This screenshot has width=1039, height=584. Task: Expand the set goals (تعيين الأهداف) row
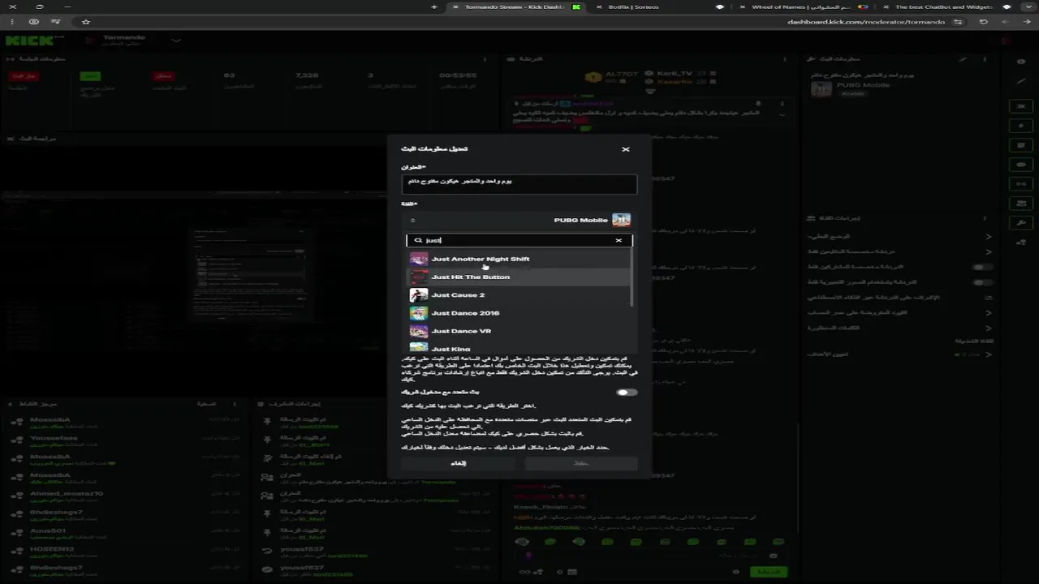899,354
